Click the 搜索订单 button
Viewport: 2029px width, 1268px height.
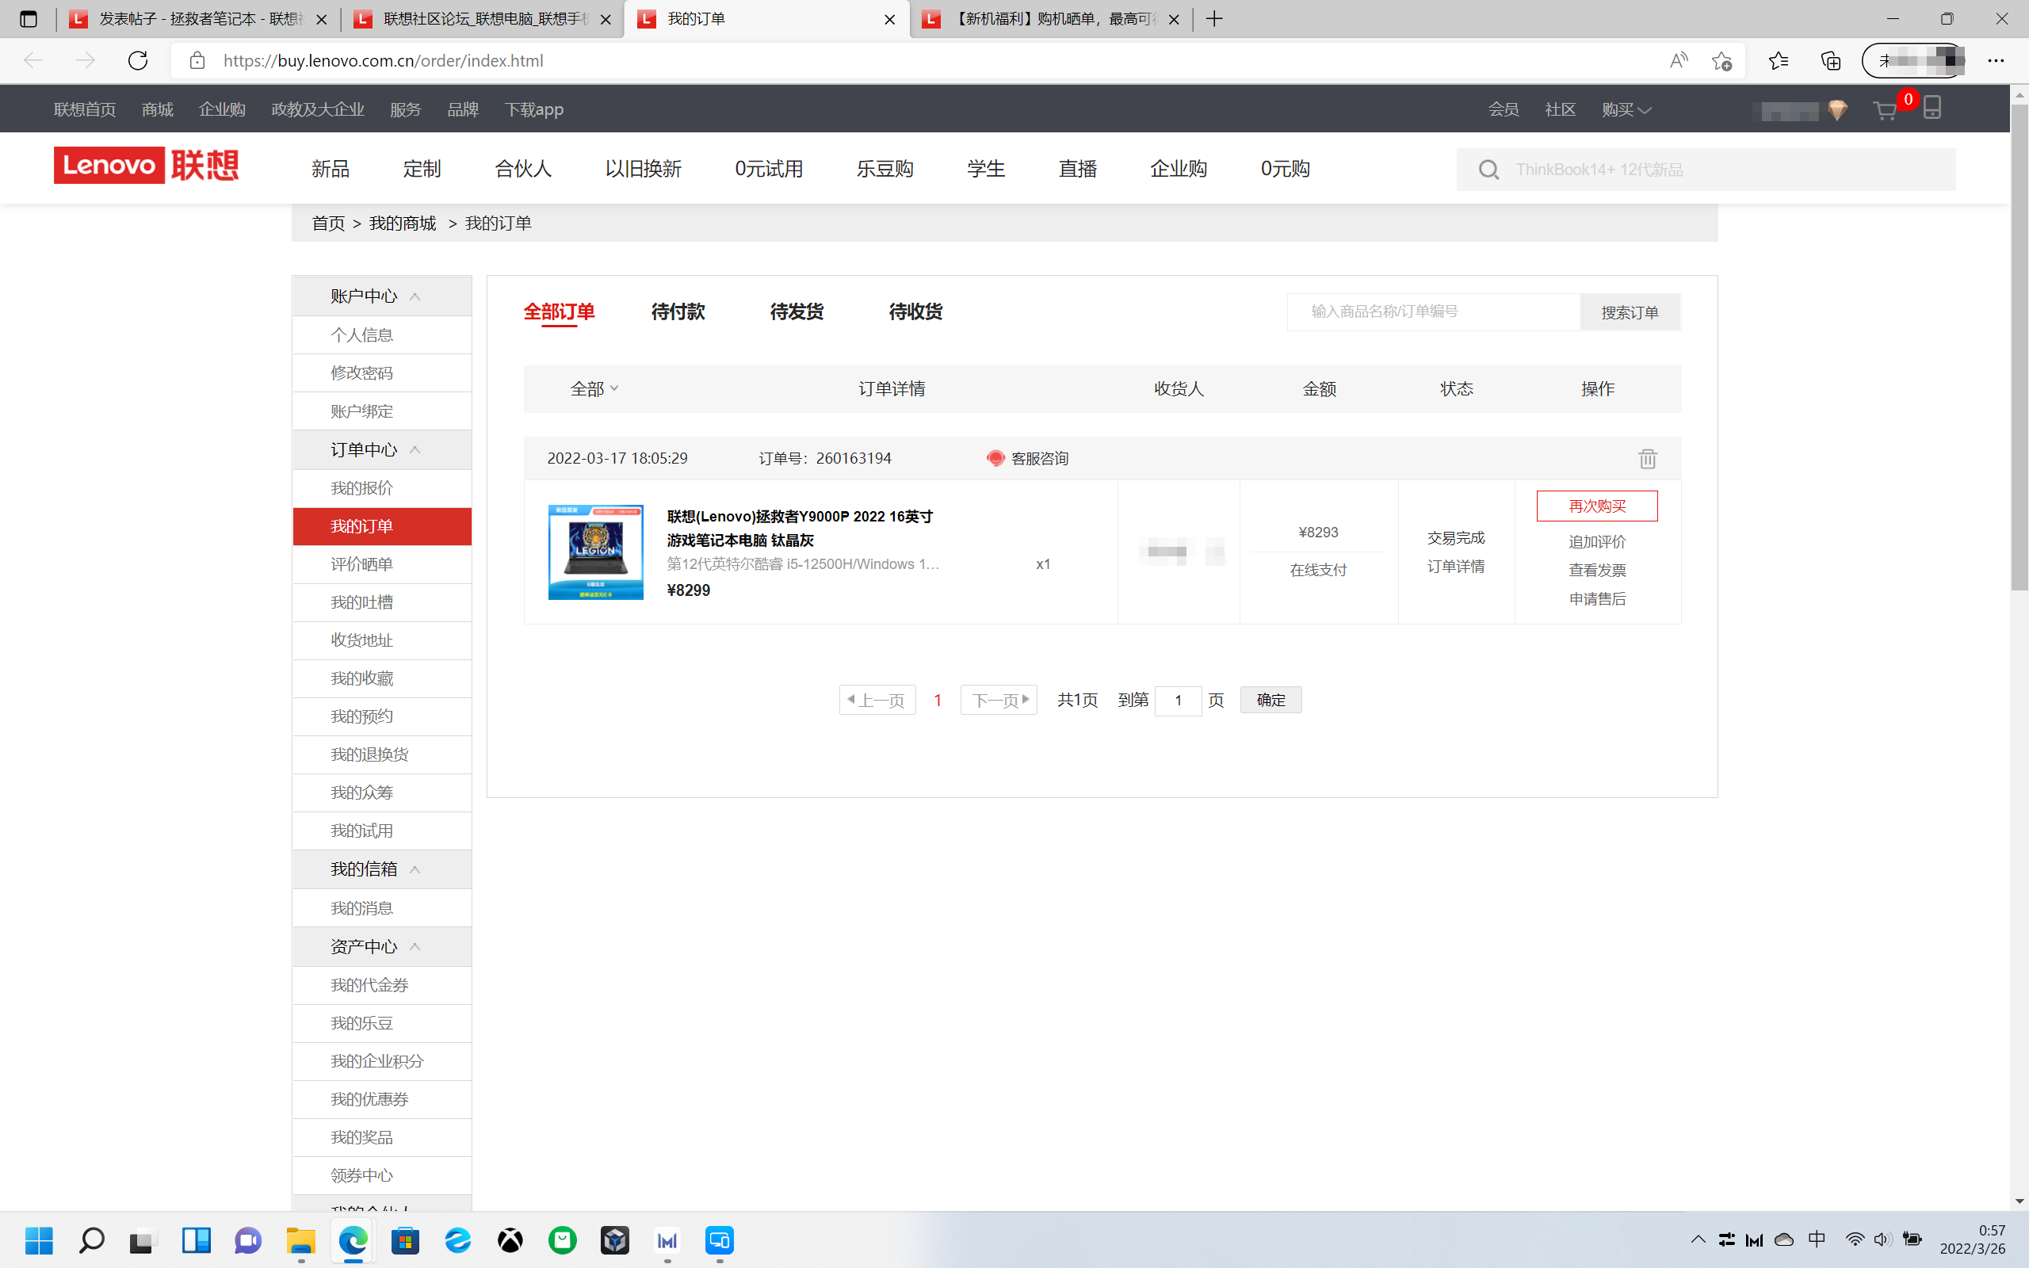click(1630, 312)
